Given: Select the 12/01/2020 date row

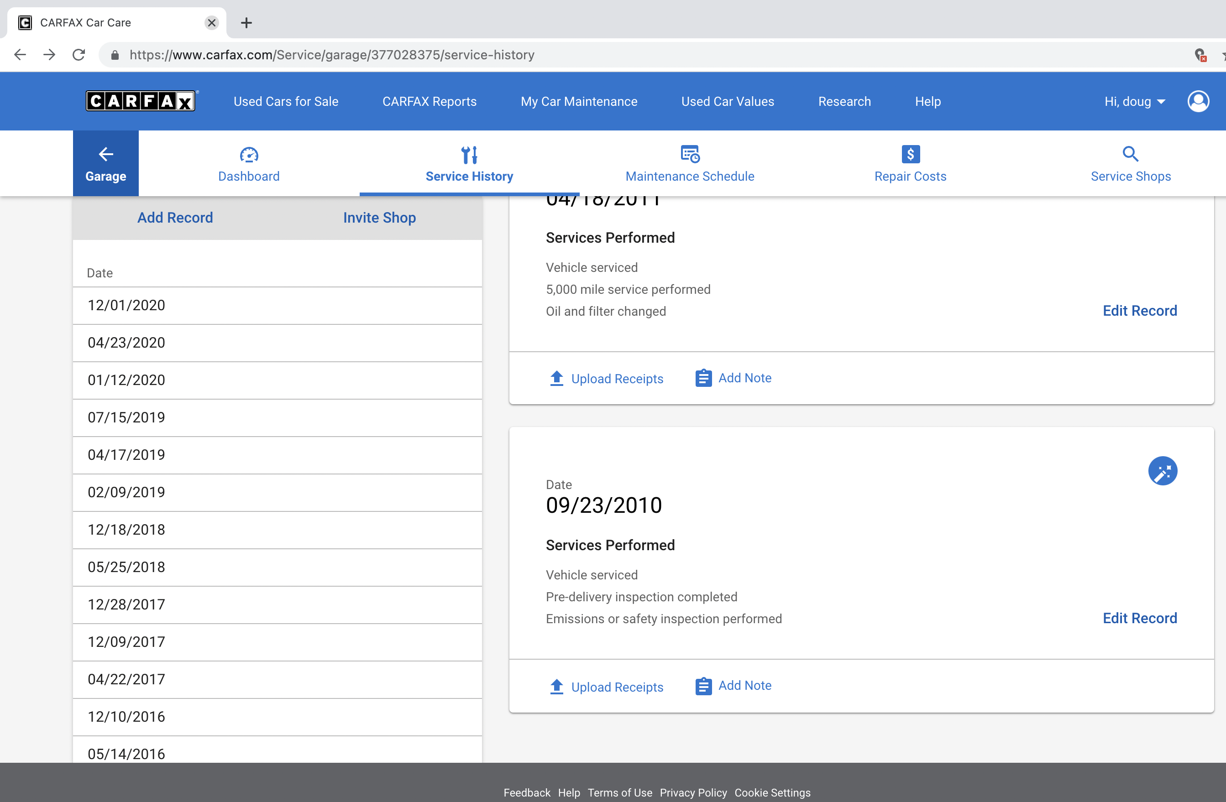Looking at the screenshot, I should (278, 305).
